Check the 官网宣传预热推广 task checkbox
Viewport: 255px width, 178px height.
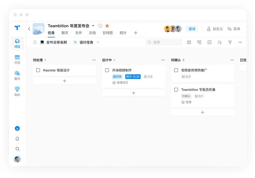pyautogui.click(x=176, y=70)
